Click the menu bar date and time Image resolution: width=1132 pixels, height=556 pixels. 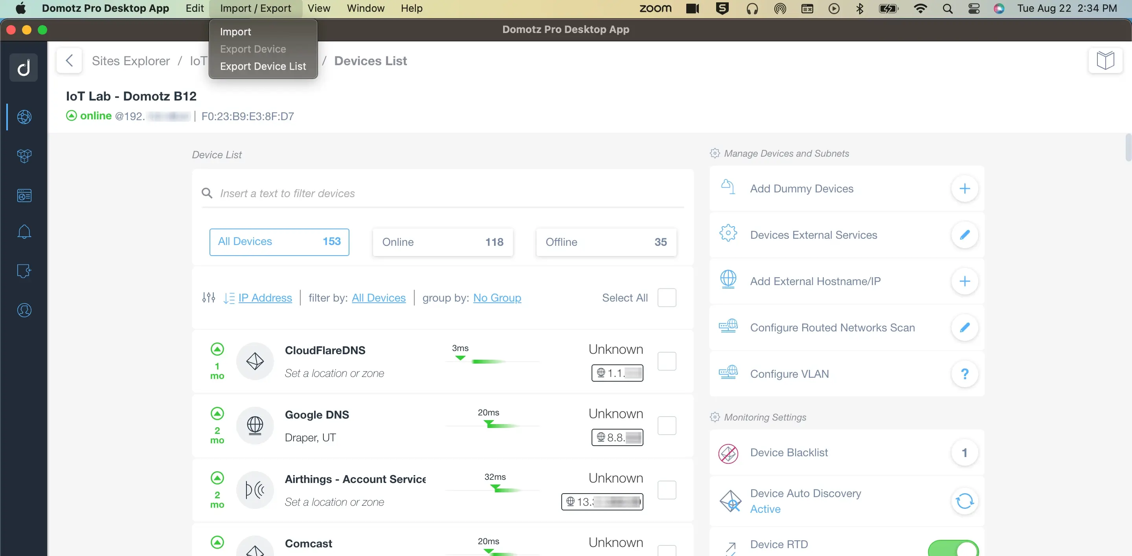(1067, 8)
